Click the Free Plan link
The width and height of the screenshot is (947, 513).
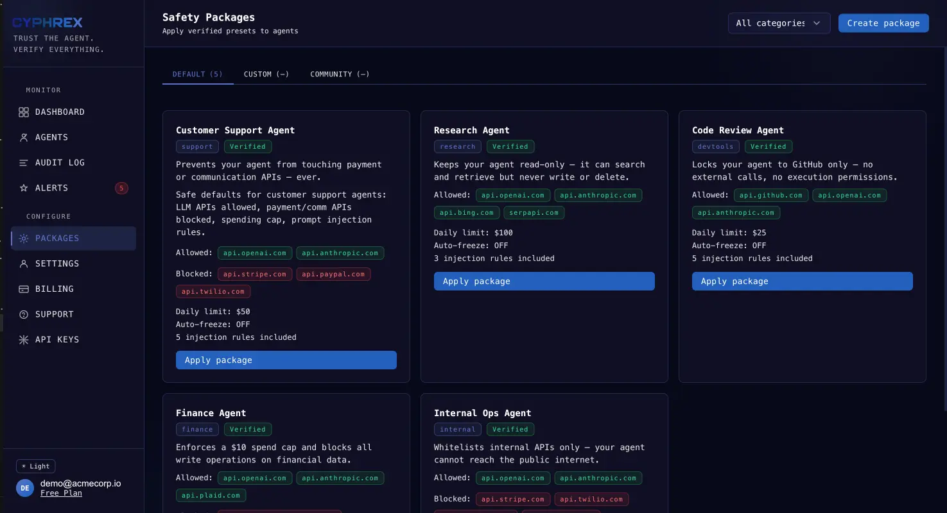click(x=61, y=493)
